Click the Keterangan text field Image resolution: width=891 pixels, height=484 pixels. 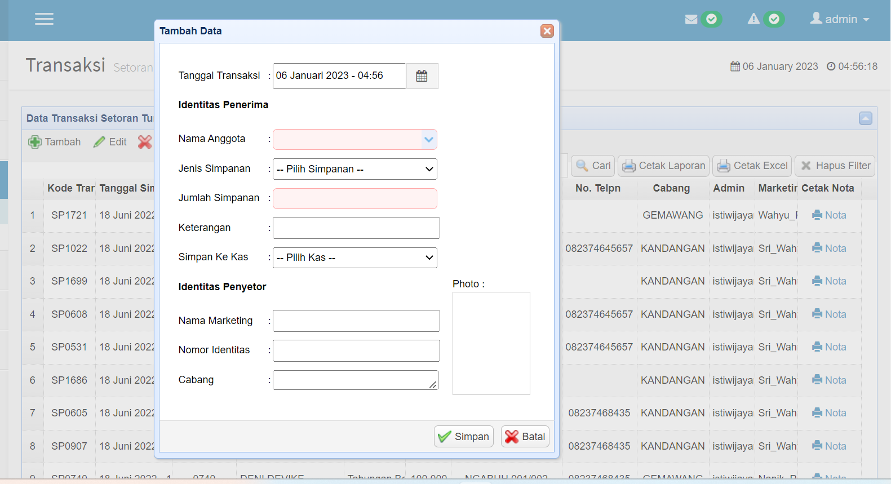[x=356, y=228]
